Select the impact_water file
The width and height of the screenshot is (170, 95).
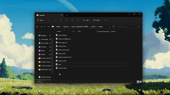click(62, 61)
